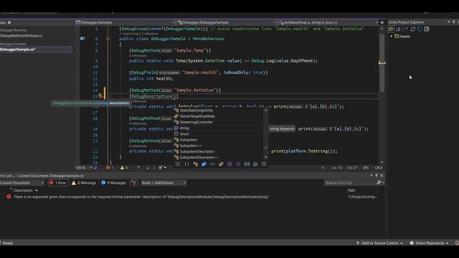Click the clear filters funnel icon

click(x=134, y=183)
